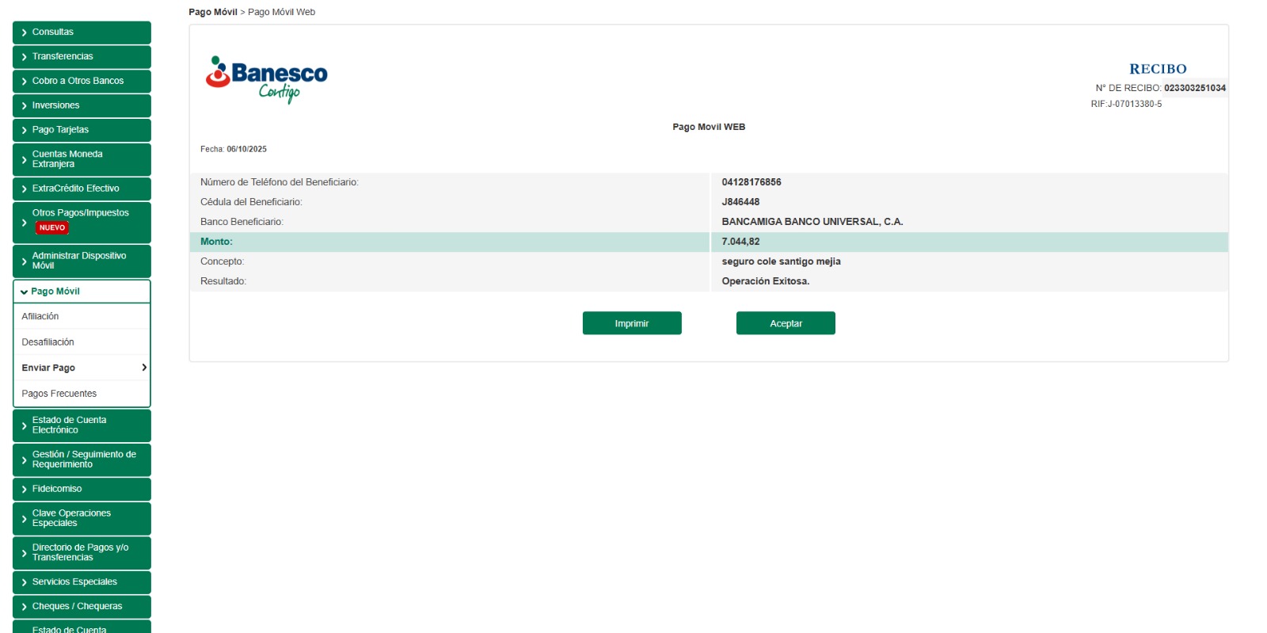The image size is (1267, 633).
Task: Click the receipt number 023303251034
Action: 1194,88
